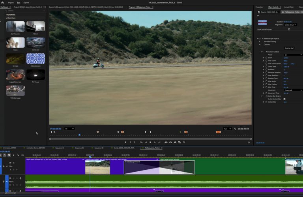Select the Flicker transition thumbnail

point(36,26)
